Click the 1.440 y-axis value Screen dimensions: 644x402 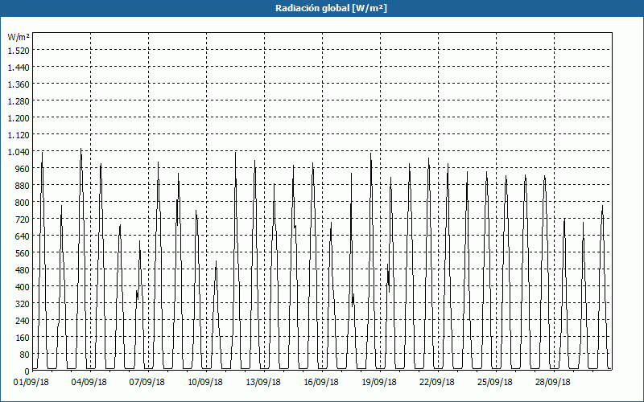(x=19, y=68)
